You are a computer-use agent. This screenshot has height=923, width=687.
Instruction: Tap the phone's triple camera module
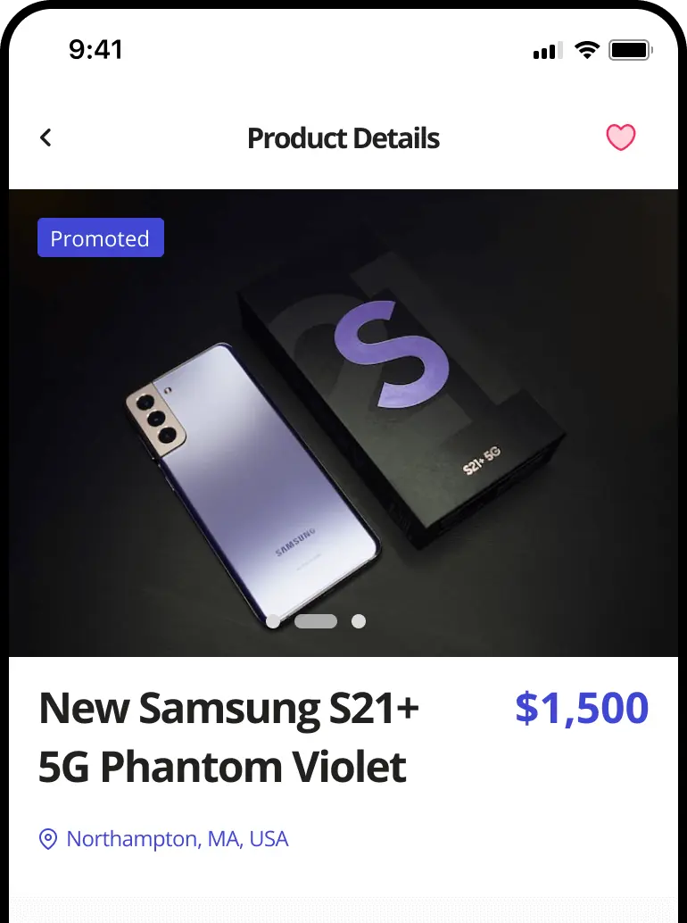[158, 418]
